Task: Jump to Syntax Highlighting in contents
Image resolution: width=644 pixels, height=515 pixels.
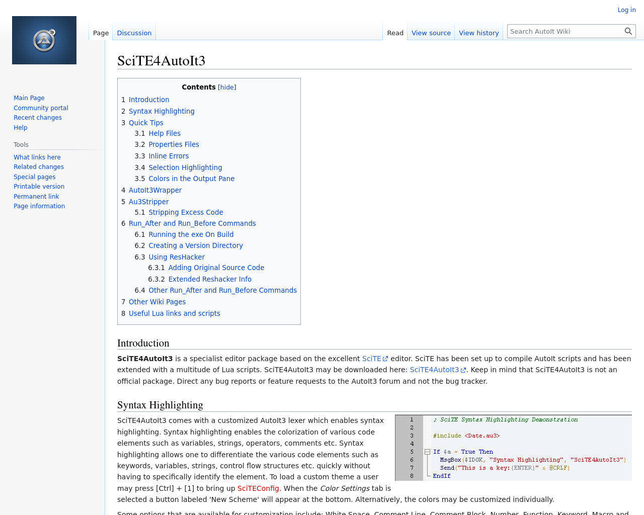Action: click(162, 111)
